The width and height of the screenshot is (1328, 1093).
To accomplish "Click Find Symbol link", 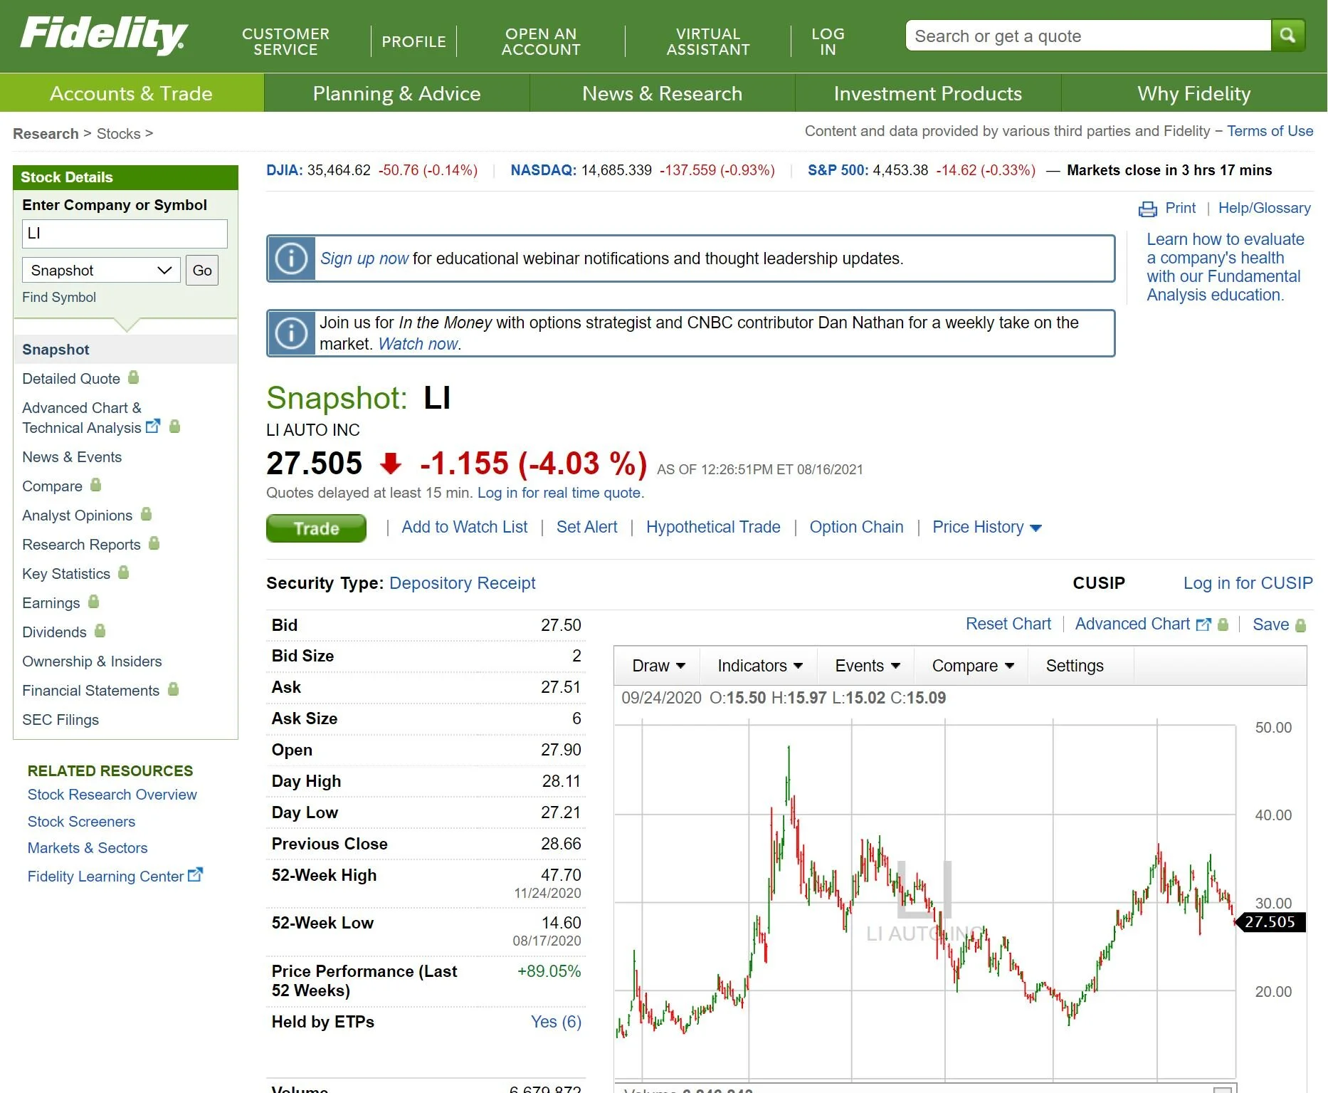I will 59,297.
